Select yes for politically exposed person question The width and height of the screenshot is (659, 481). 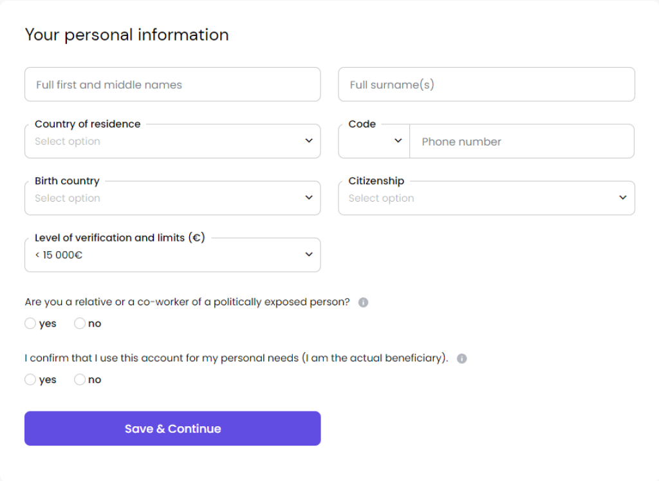pyautogui.click(x=30, y=323)
